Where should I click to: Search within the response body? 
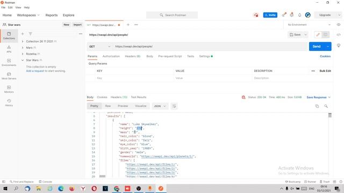(x=326, y=106)
